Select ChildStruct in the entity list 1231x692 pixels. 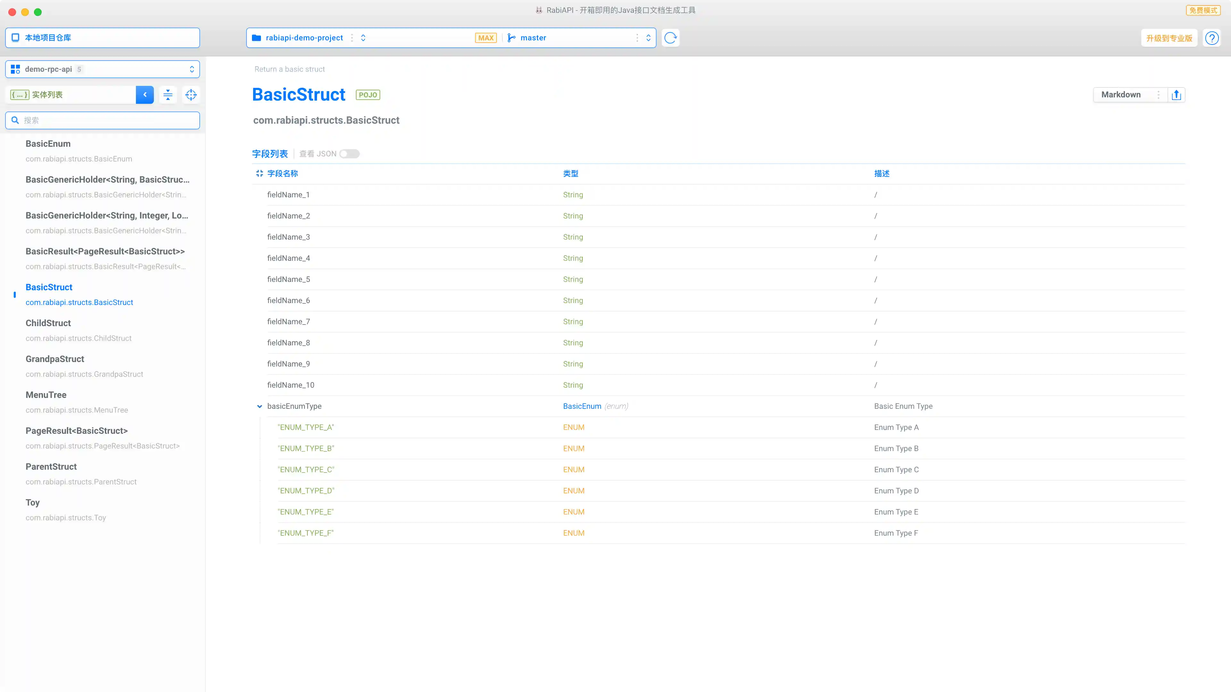[x=48, y=323]
